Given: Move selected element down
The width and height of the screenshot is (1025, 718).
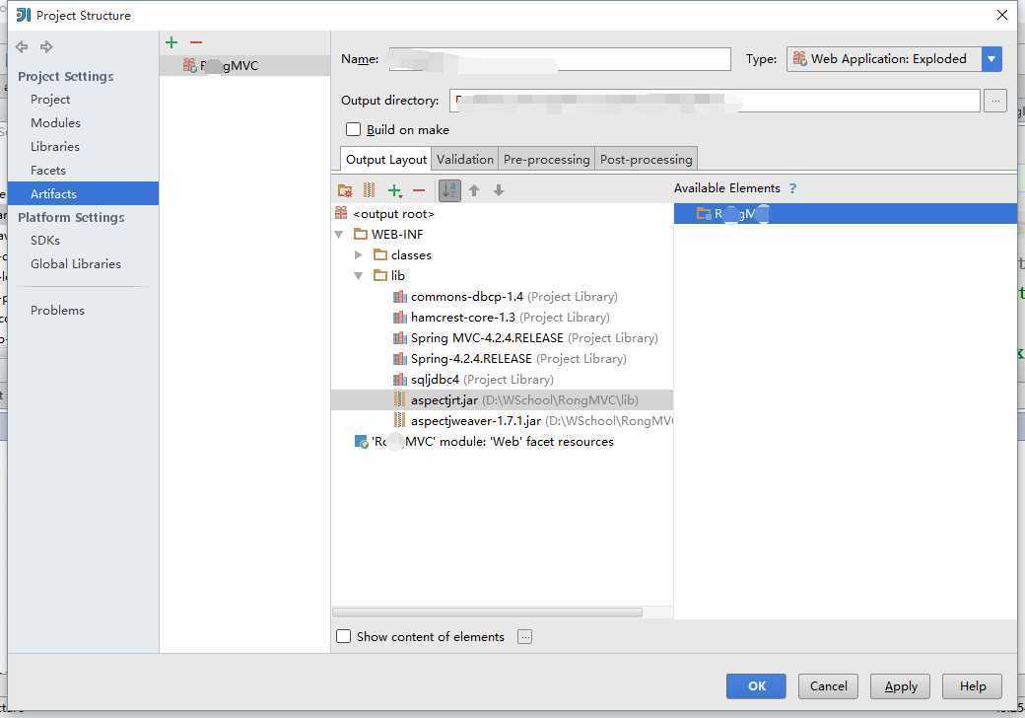Looking at the screenshot, I should [499, 190].
